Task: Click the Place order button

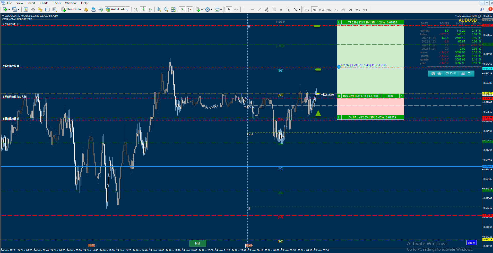Action: 390,96
